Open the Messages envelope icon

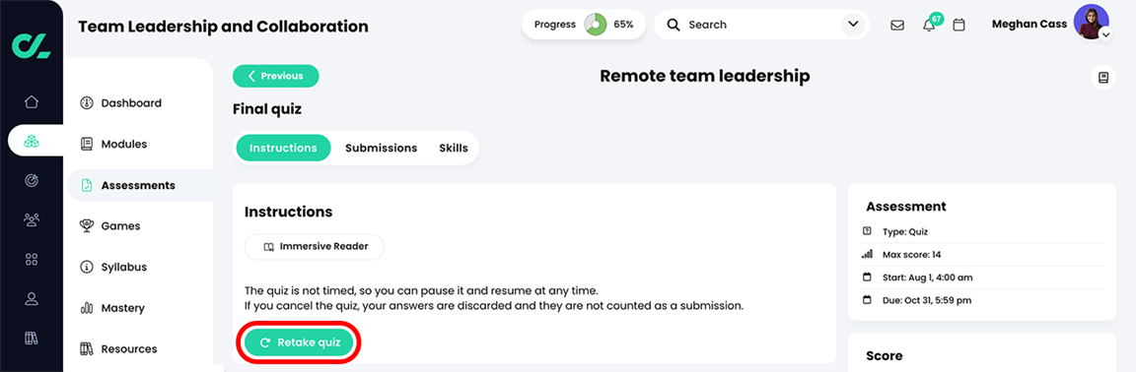click(897, 26)
